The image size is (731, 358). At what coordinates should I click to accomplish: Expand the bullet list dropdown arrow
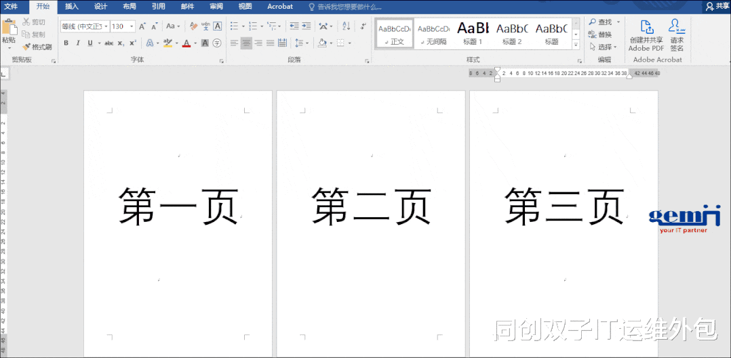(x=243, y=26)
